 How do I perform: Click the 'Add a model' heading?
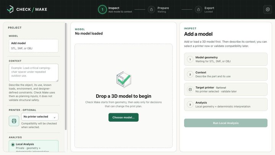click(198, 34)
